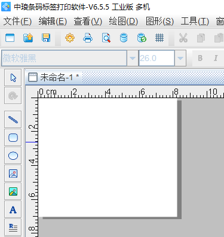Viewport: 224px width, 237px height.
Task: Toggle italic I formatting
Action: pyautogui.click(x=216, y=58)
